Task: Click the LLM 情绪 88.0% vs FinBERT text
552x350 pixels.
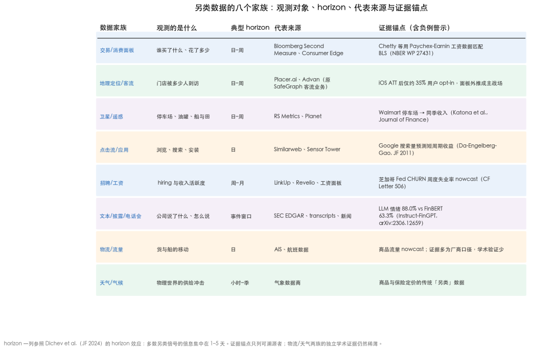Action: [x=410, y=216]
